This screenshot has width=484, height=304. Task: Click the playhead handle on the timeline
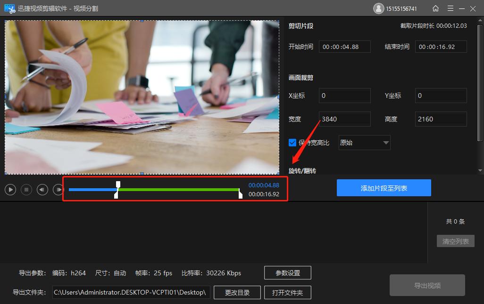tap(118, 184)
